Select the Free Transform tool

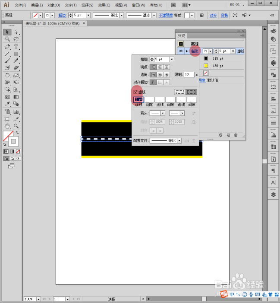pos(16,82)
